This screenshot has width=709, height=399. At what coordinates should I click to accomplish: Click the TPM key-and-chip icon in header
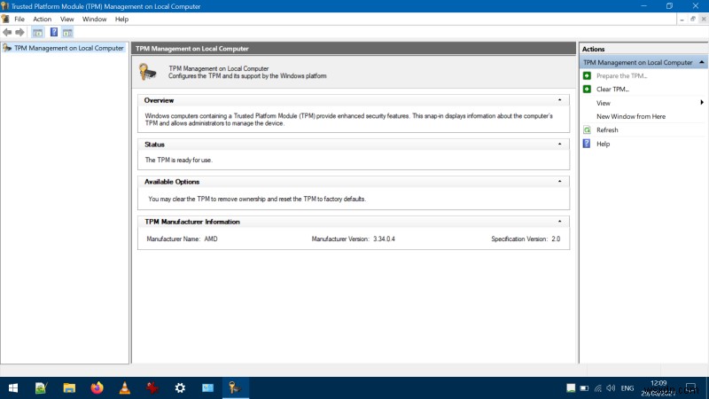click(147, 72)
